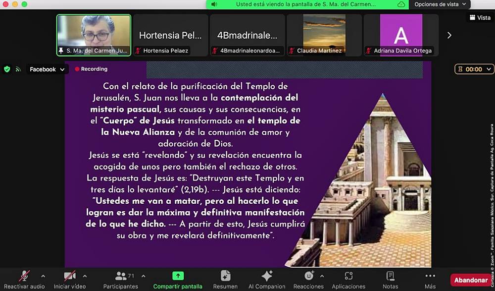Select Hortensia Pelaez participant tile
495x291 pixels.
coord(170,35)
